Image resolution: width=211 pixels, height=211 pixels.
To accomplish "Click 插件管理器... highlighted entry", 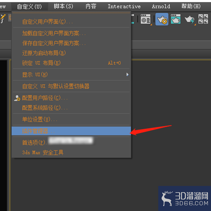I will point(71,131).
